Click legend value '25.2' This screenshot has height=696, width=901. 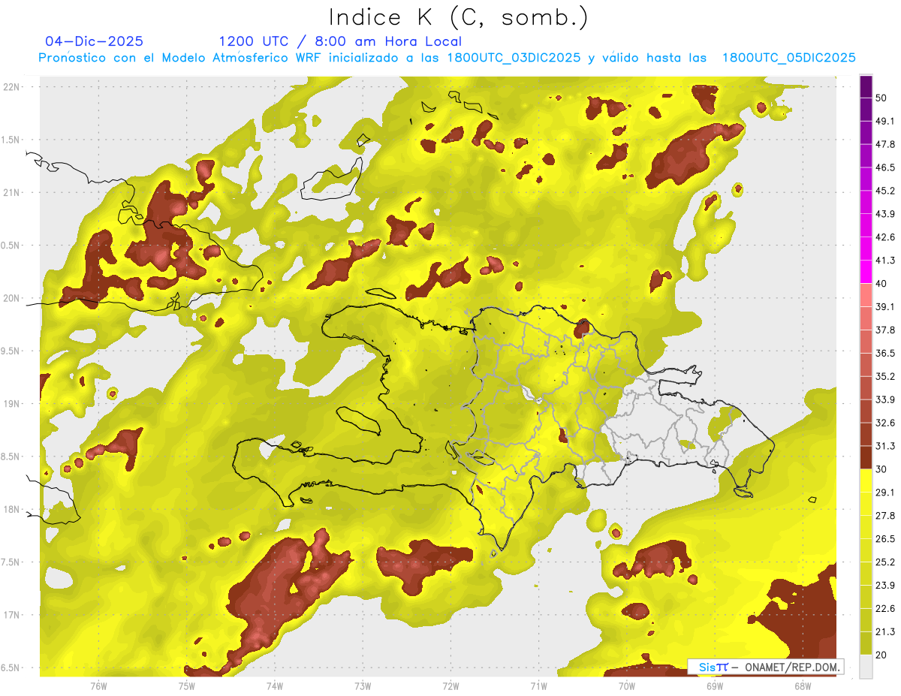pos(885,562)
